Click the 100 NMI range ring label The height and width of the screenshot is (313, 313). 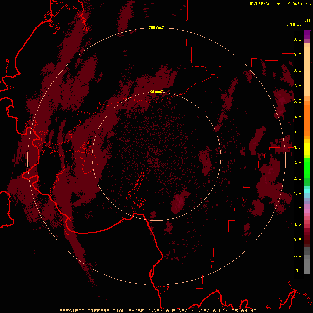click(156, 27)
